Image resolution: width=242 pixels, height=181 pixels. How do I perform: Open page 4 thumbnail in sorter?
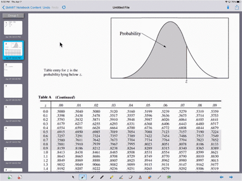coord(13,91)
